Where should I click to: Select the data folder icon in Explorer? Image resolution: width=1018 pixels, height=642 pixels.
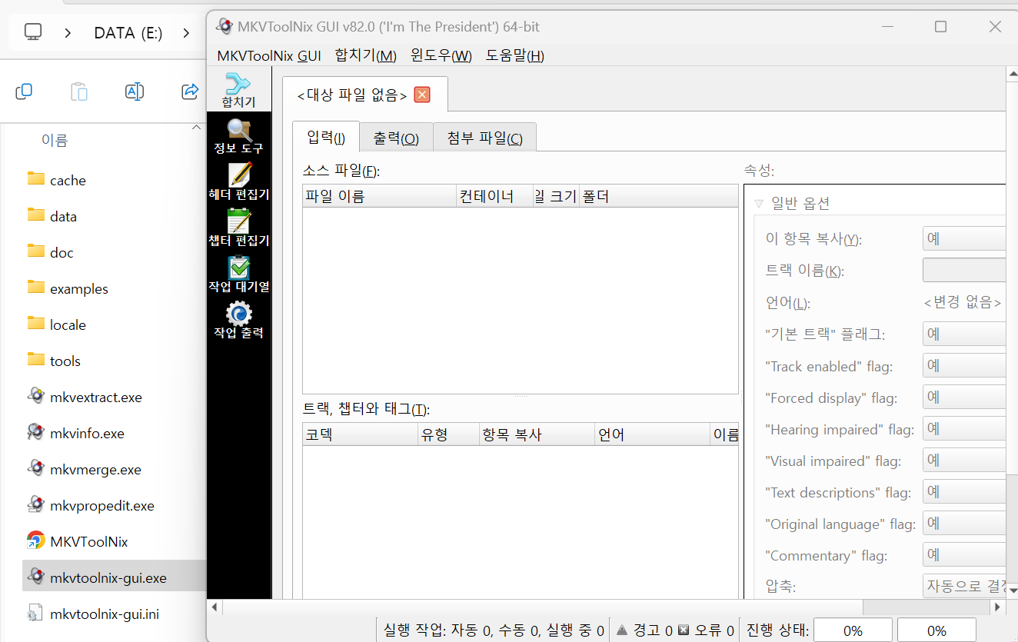(x=35, y=215)
